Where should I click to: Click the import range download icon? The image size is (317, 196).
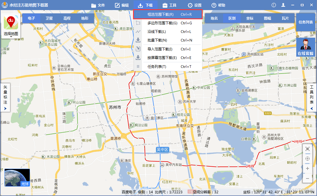[138, 49]
